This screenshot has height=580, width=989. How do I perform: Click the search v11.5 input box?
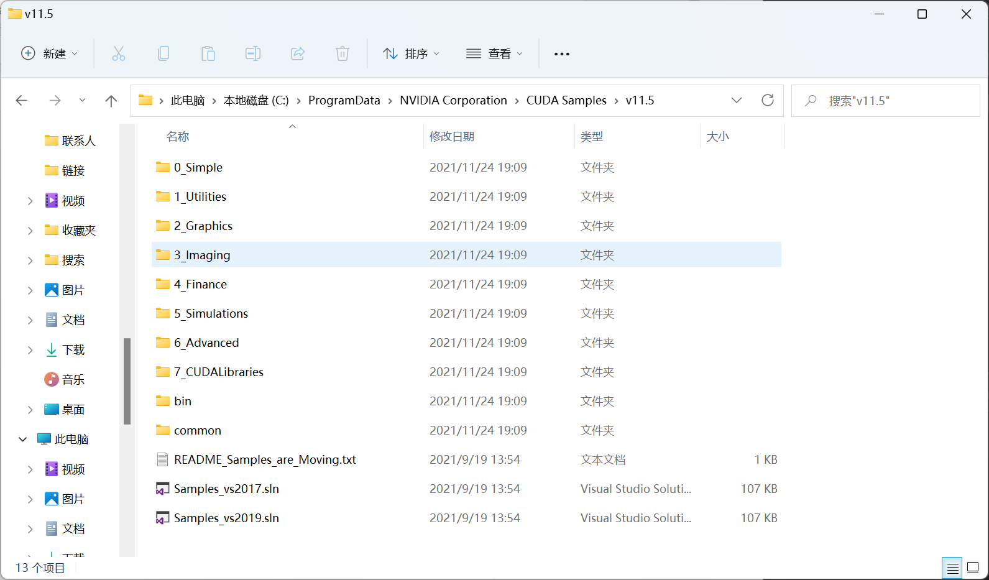tap(885, 101)
